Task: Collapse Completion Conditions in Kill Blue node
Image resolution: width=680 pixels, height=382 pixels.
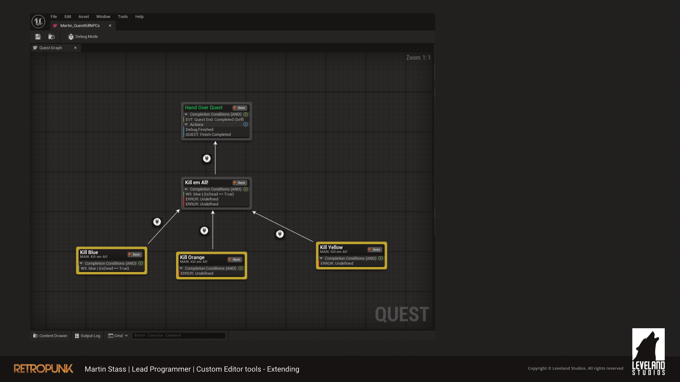Action: pyautogui.click(x=81, y=264)
